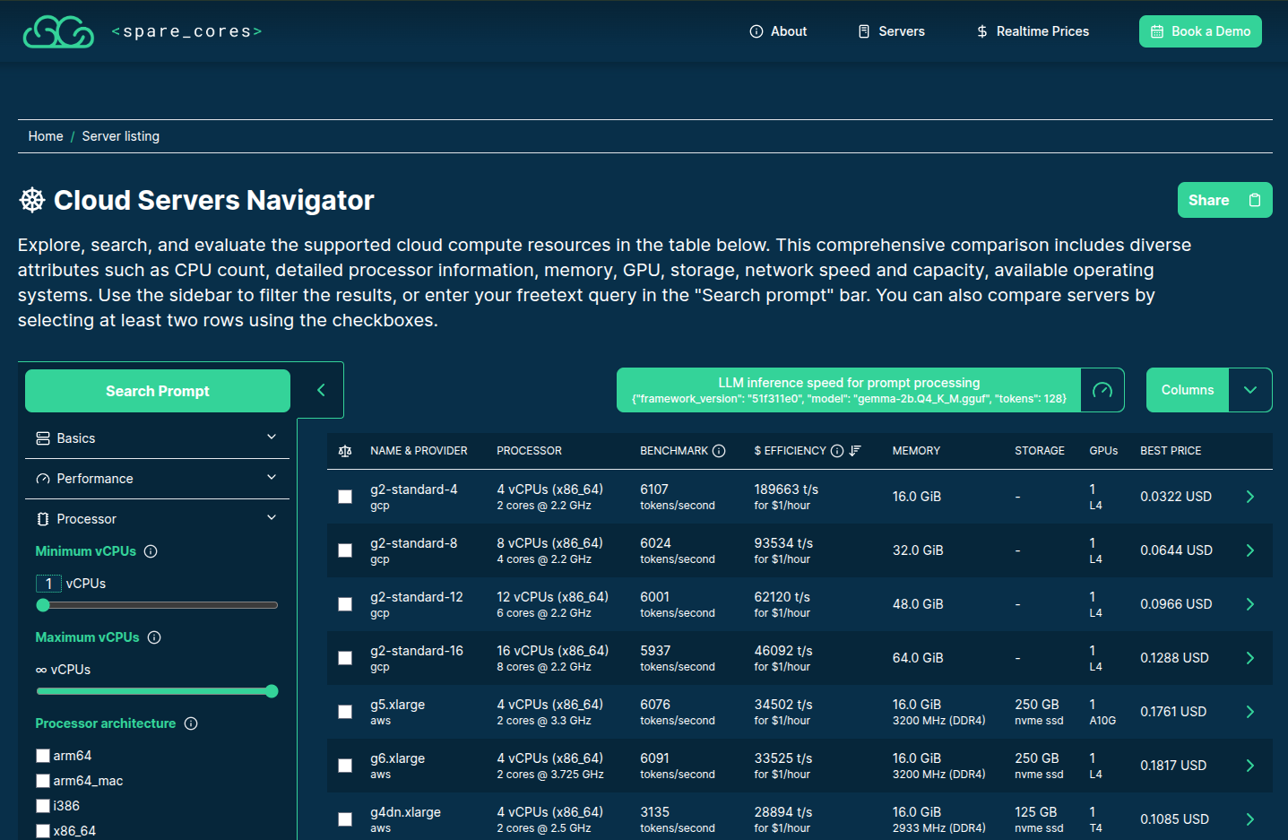Expand the Performance filter section

[x=157, y=479]
